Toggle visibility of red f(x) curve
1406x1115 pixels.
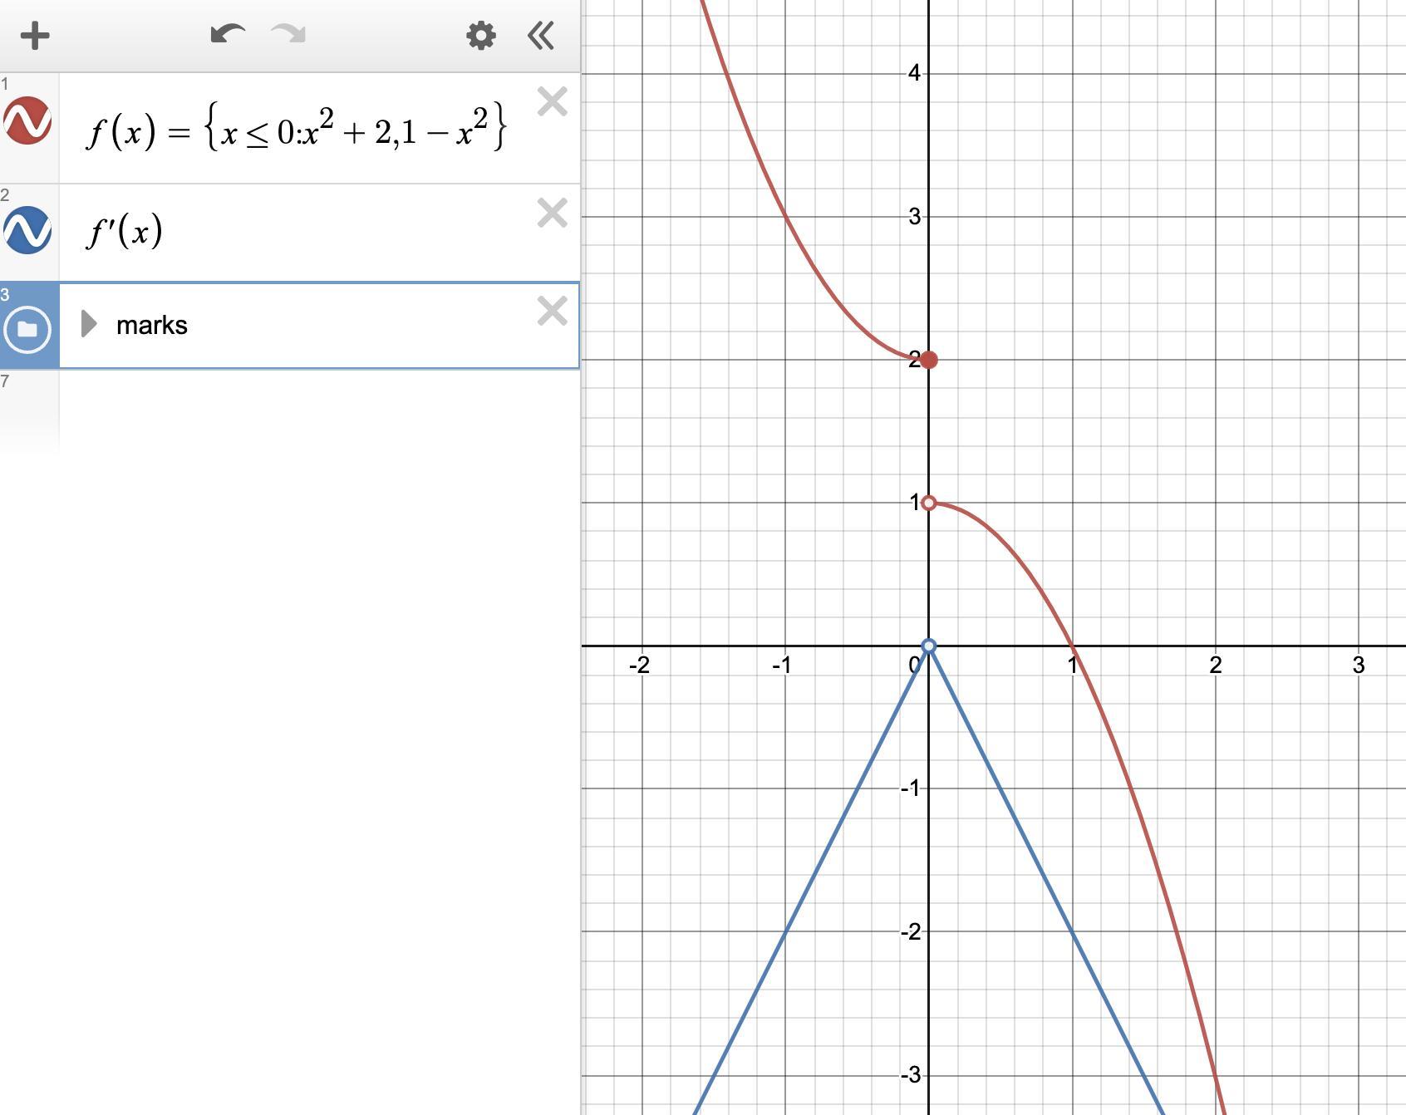[27, 120]
